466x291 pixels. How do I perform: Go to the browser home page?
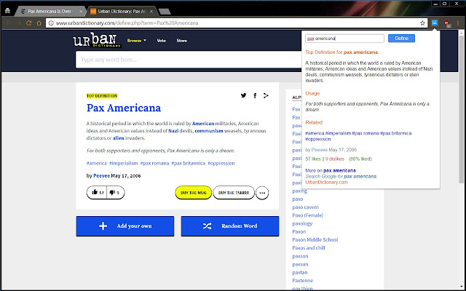pyautogui.click(x=39, y=23)
